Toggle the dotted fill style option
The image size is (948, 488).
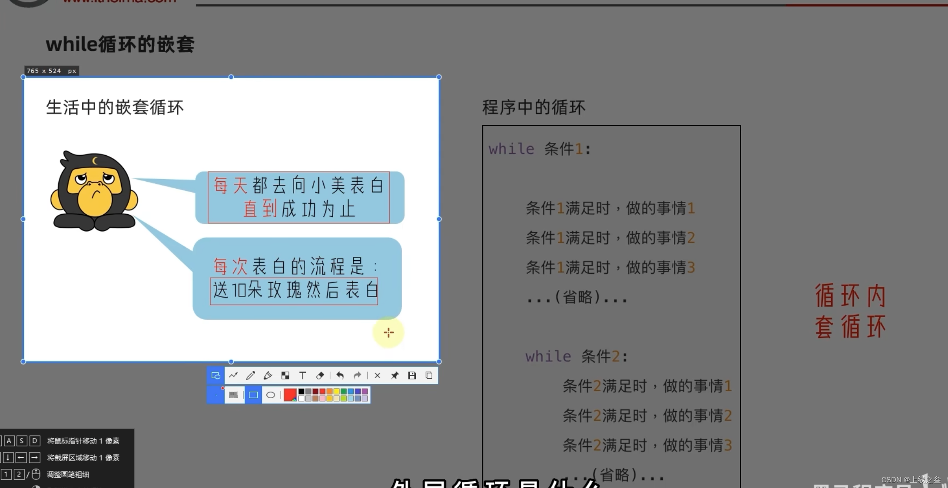click(x=233, y=395)
